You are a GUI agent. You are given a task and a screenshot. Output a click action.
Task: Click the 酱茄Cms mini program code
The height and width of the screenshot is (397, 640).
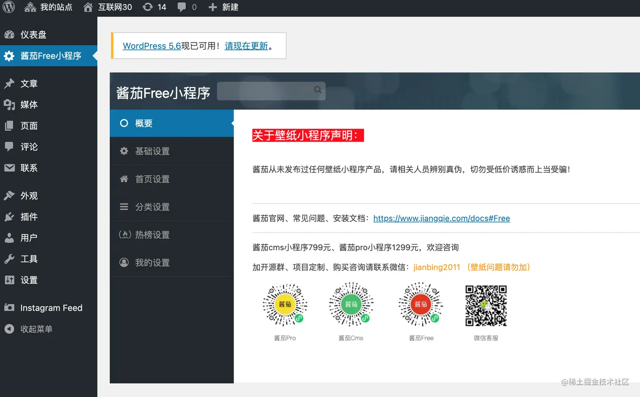click(351, 304)
